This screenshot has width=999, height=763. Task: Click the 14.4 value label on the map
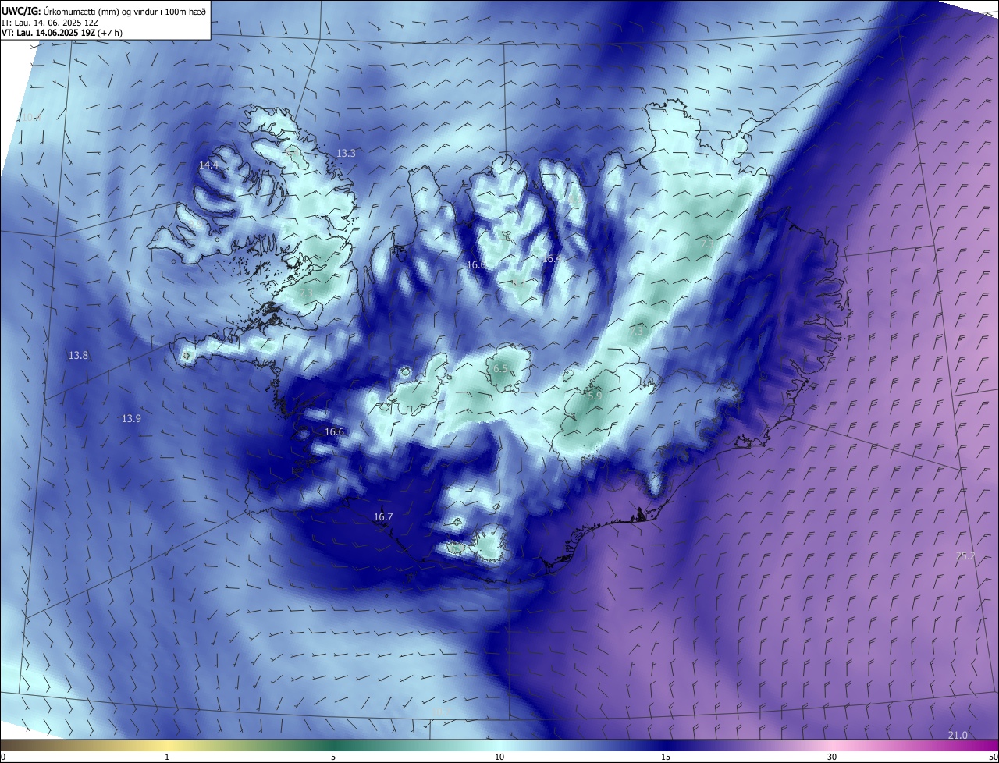[209, 165]
